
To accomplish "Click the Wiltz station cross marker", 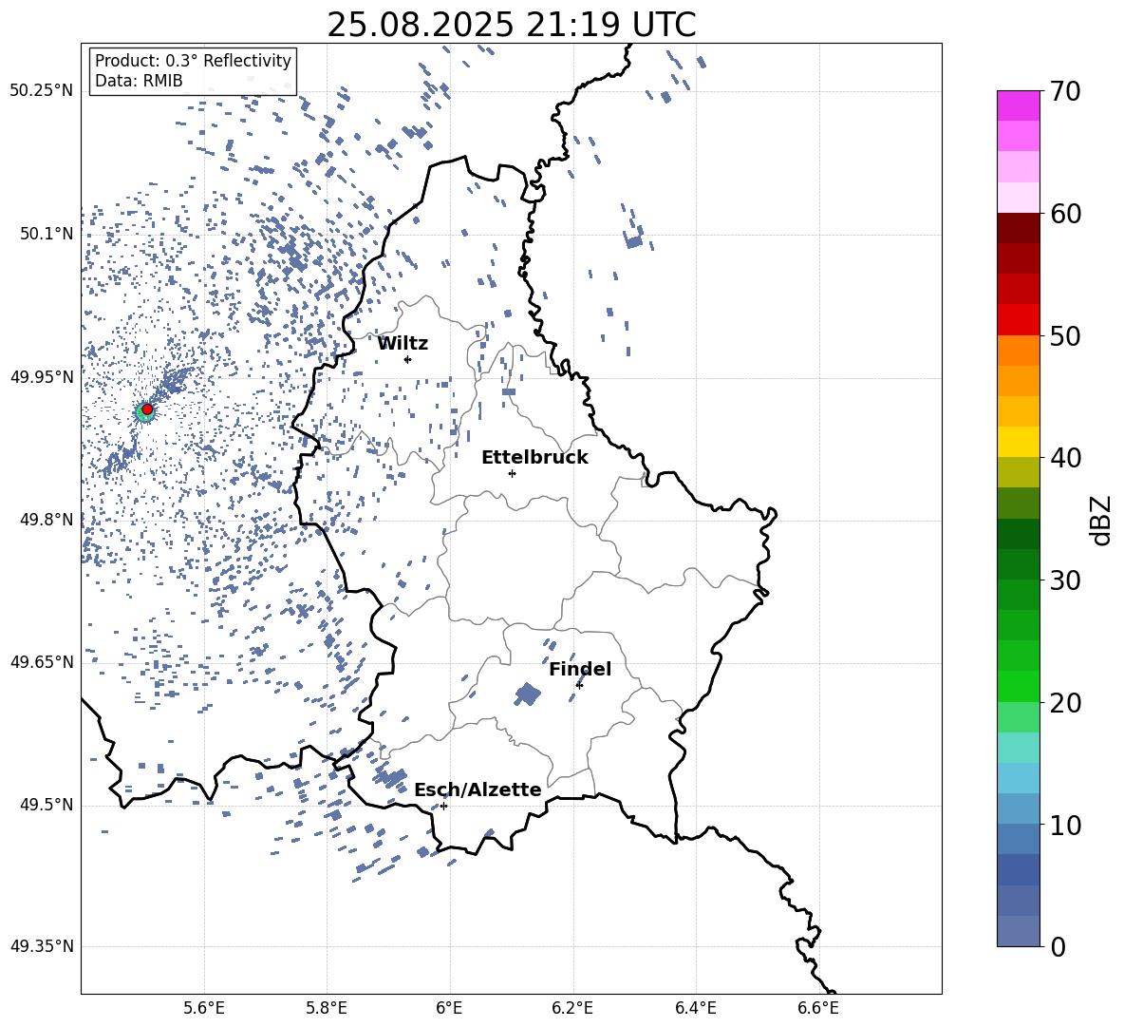I will click(407, 359).
